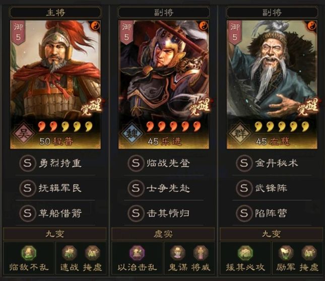Click the 虚实 formation label under 乐进

pos(163,234)
